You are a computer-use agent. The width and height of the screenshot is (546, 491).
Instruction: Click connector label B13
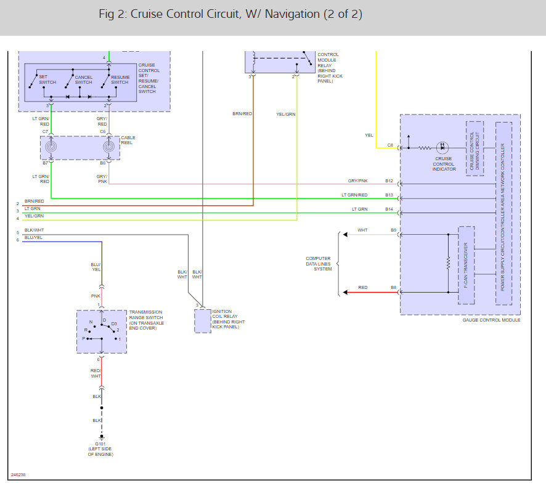(x=389, y=195)
